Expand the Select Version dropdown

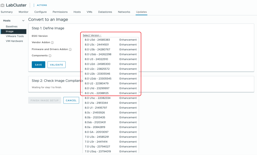(x=92, y=35)
